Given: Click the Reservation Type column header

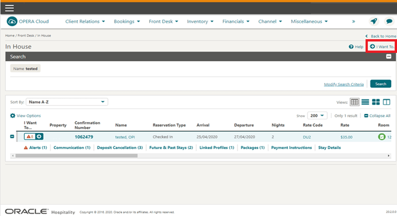Looking at the screenshot, I should pyautogui.click(x=169, y=125).
